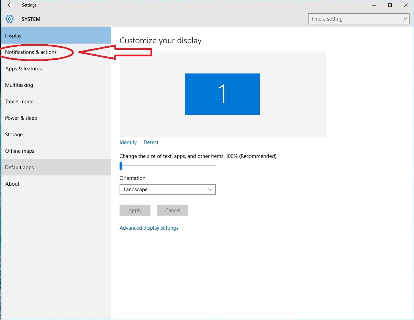414x320 pixels.
Task: Open Advanced display settings link
Action: (149, 228)
